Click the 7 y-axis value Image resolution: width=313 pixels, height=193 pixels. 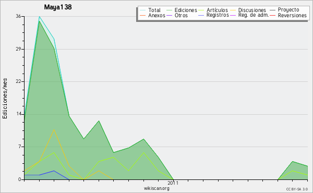tap(20, 147)
